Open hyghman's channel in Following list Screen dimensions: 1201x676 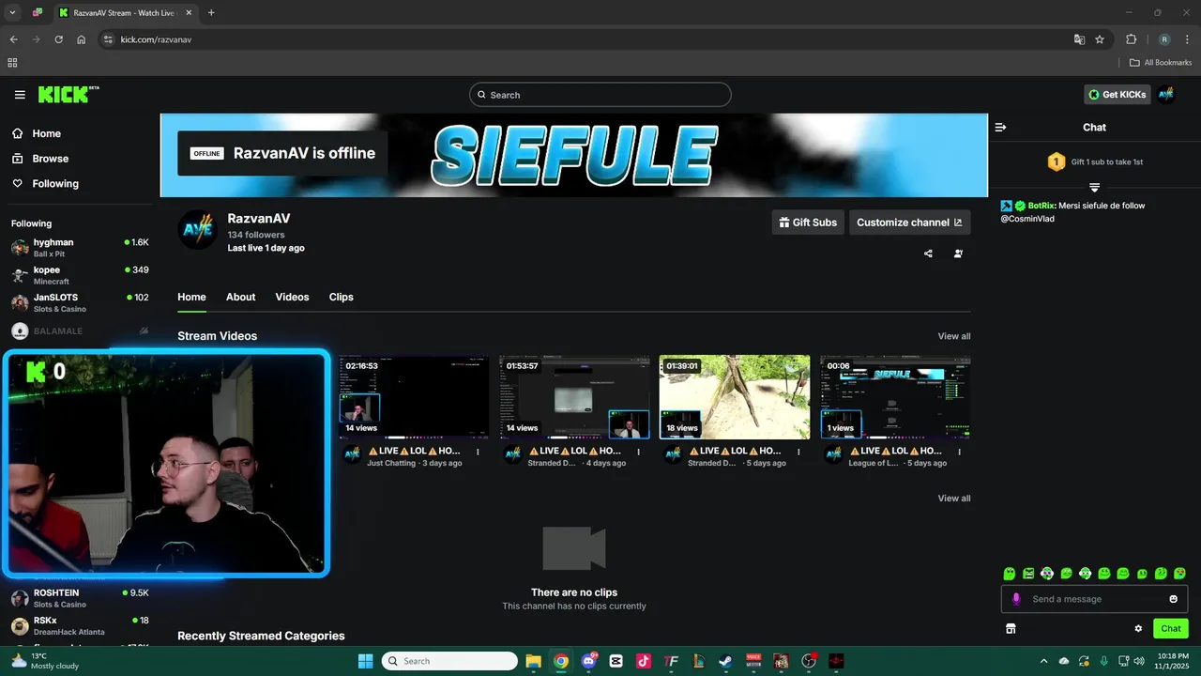click(x=80, y=248)
